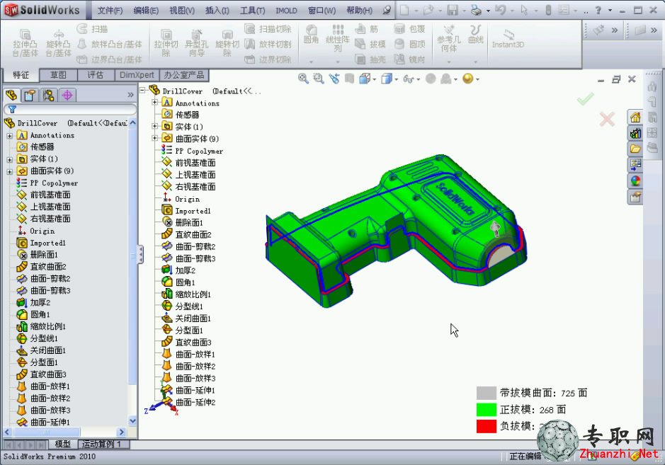Open the View Palette task pane icon
Viewport: 665px width, 465px height.
click(635, 165)
